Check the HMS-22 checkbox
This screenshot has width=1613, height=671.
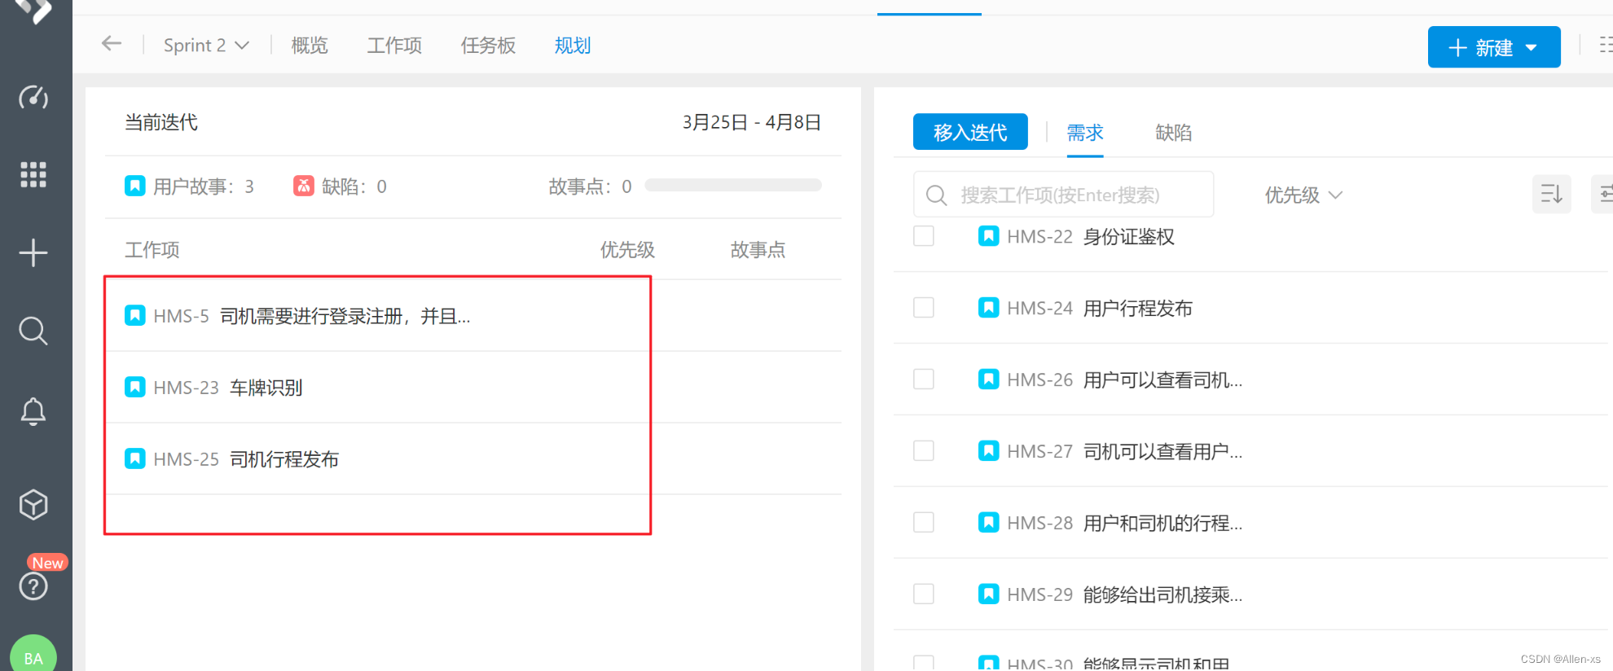pos(924,236)
